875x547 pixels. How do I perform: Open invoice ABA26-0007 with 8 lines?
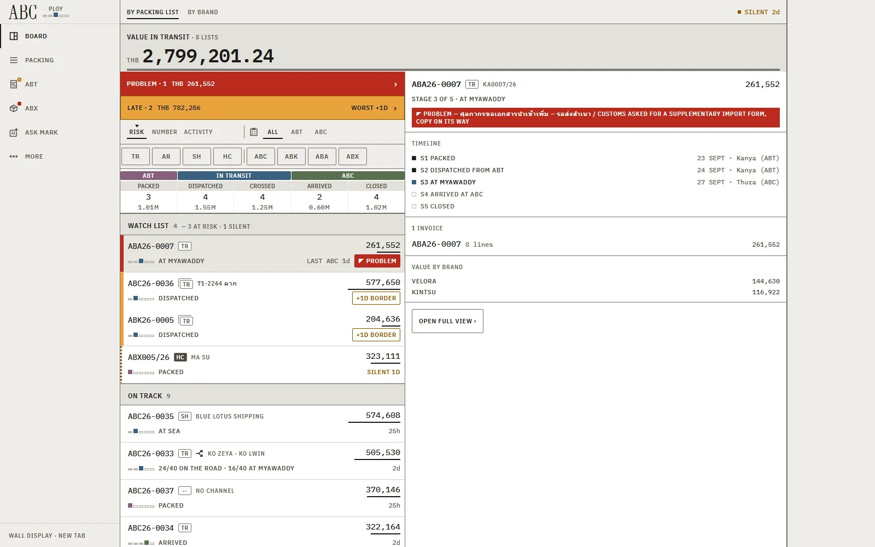pyautogui.click(x=596, y=245)
